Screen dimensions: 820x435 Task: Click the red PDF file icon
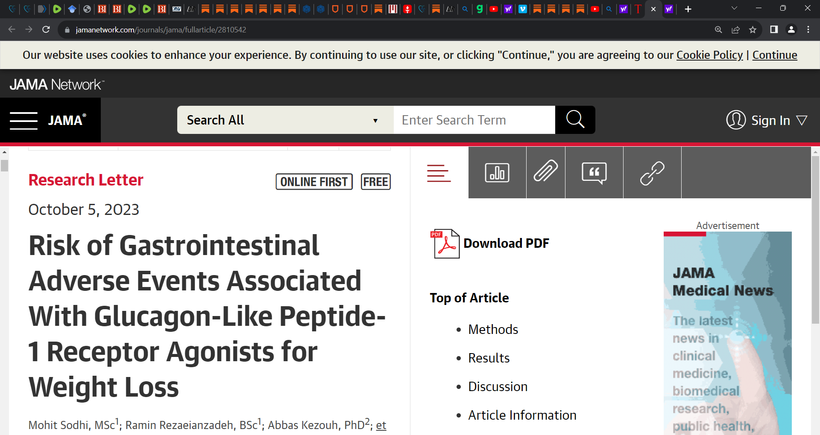[445, 244]
